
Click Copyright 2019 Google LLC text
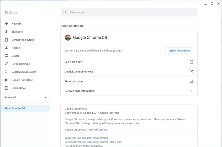(x=92, y=113)
